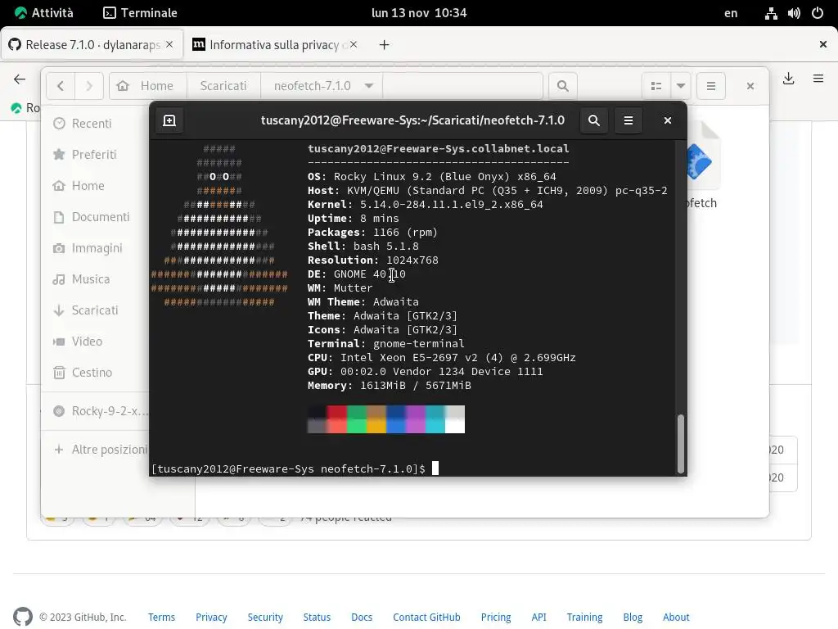Open clock and calendar in top bar
This screenshot has width=838, height=629.
(x=419, y=13)
